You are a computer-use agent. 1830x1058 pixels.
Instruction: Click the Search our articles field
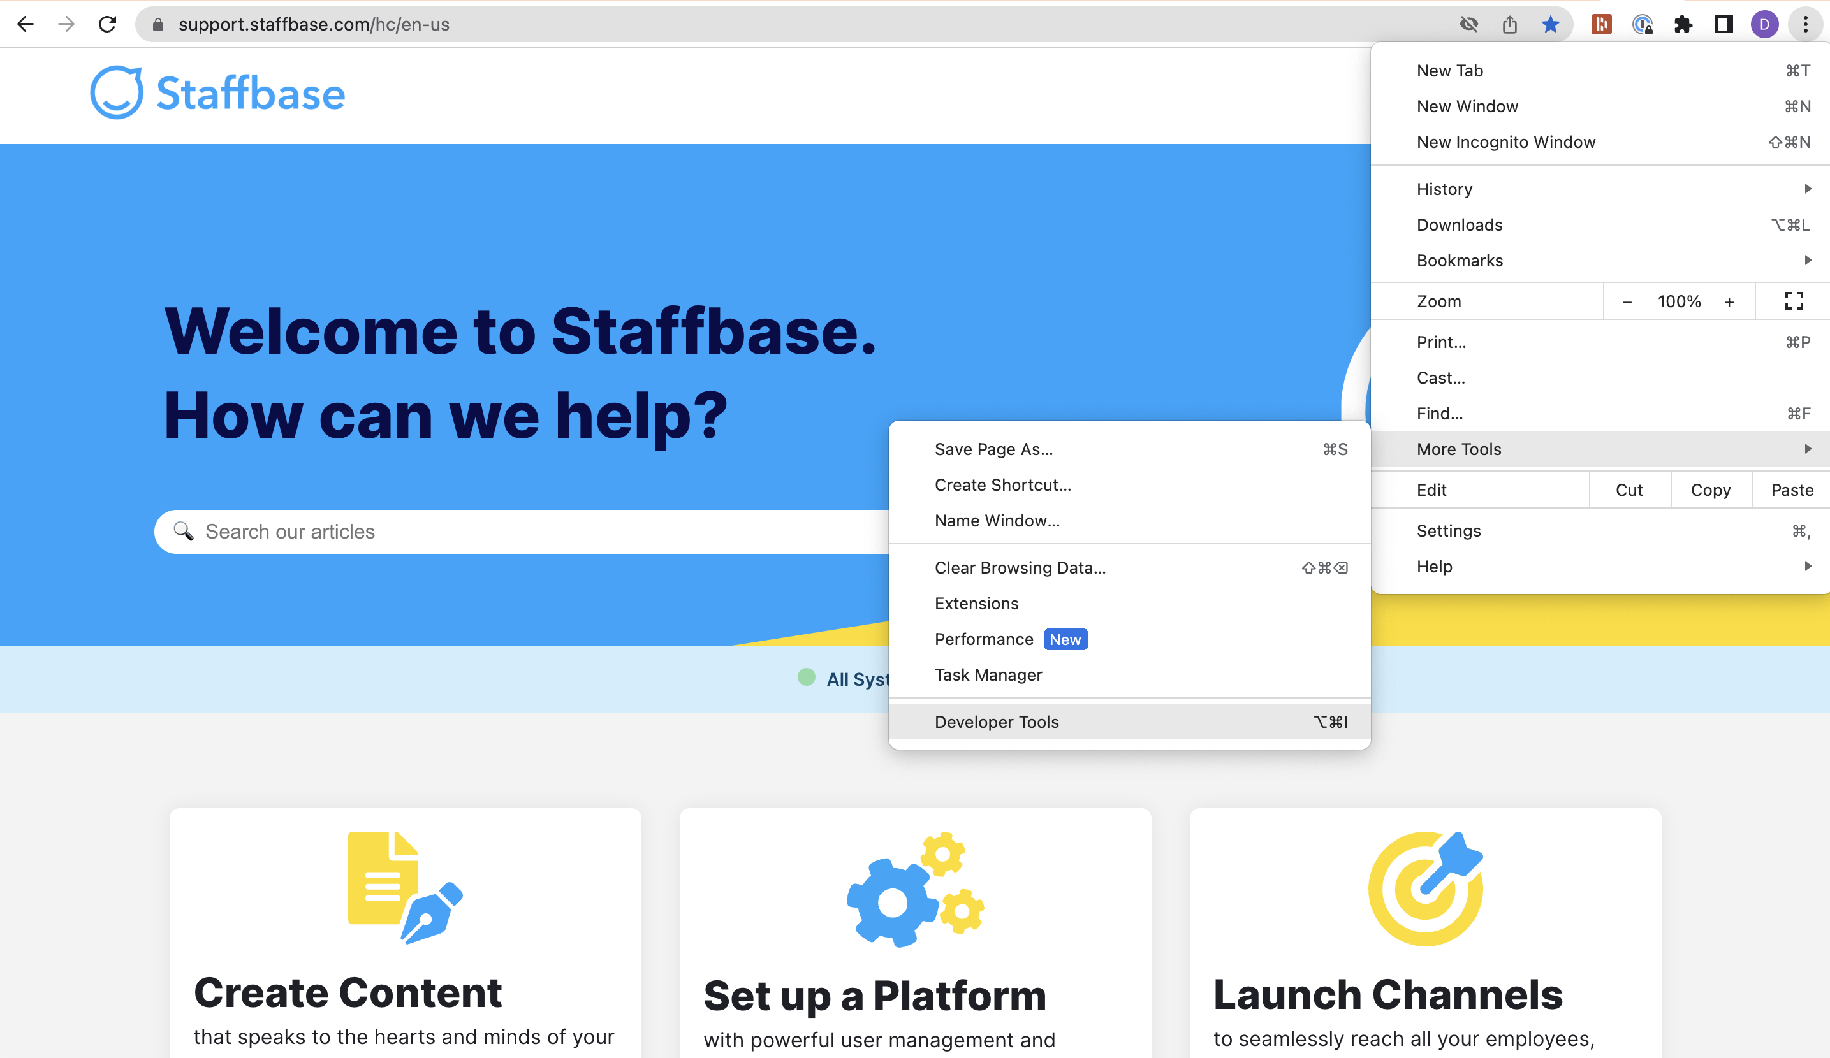click(522, 532)
